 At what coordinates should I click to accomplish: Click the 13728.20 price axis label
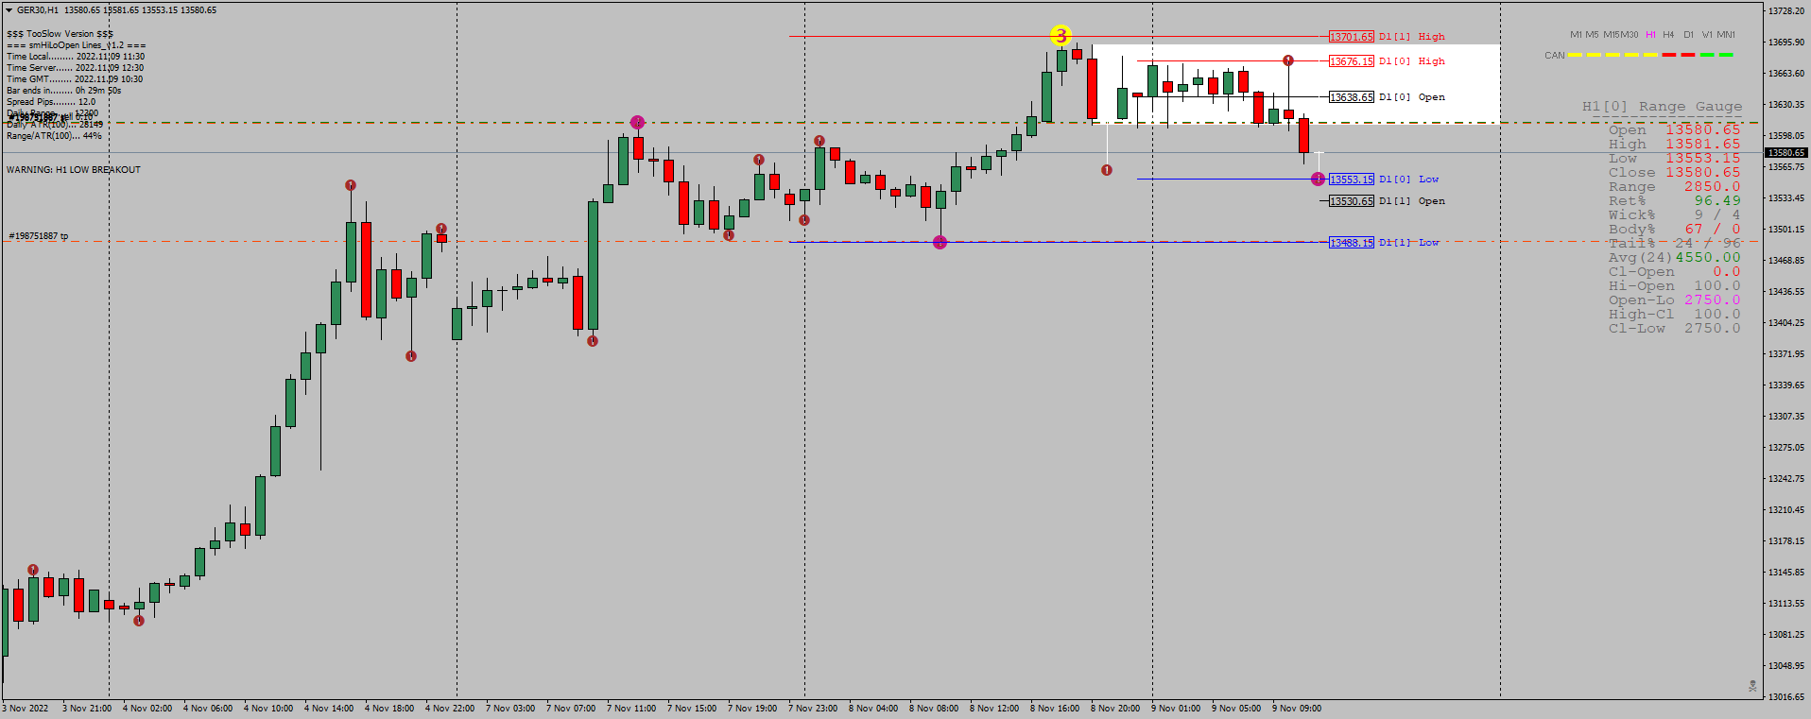point(1786,11)
